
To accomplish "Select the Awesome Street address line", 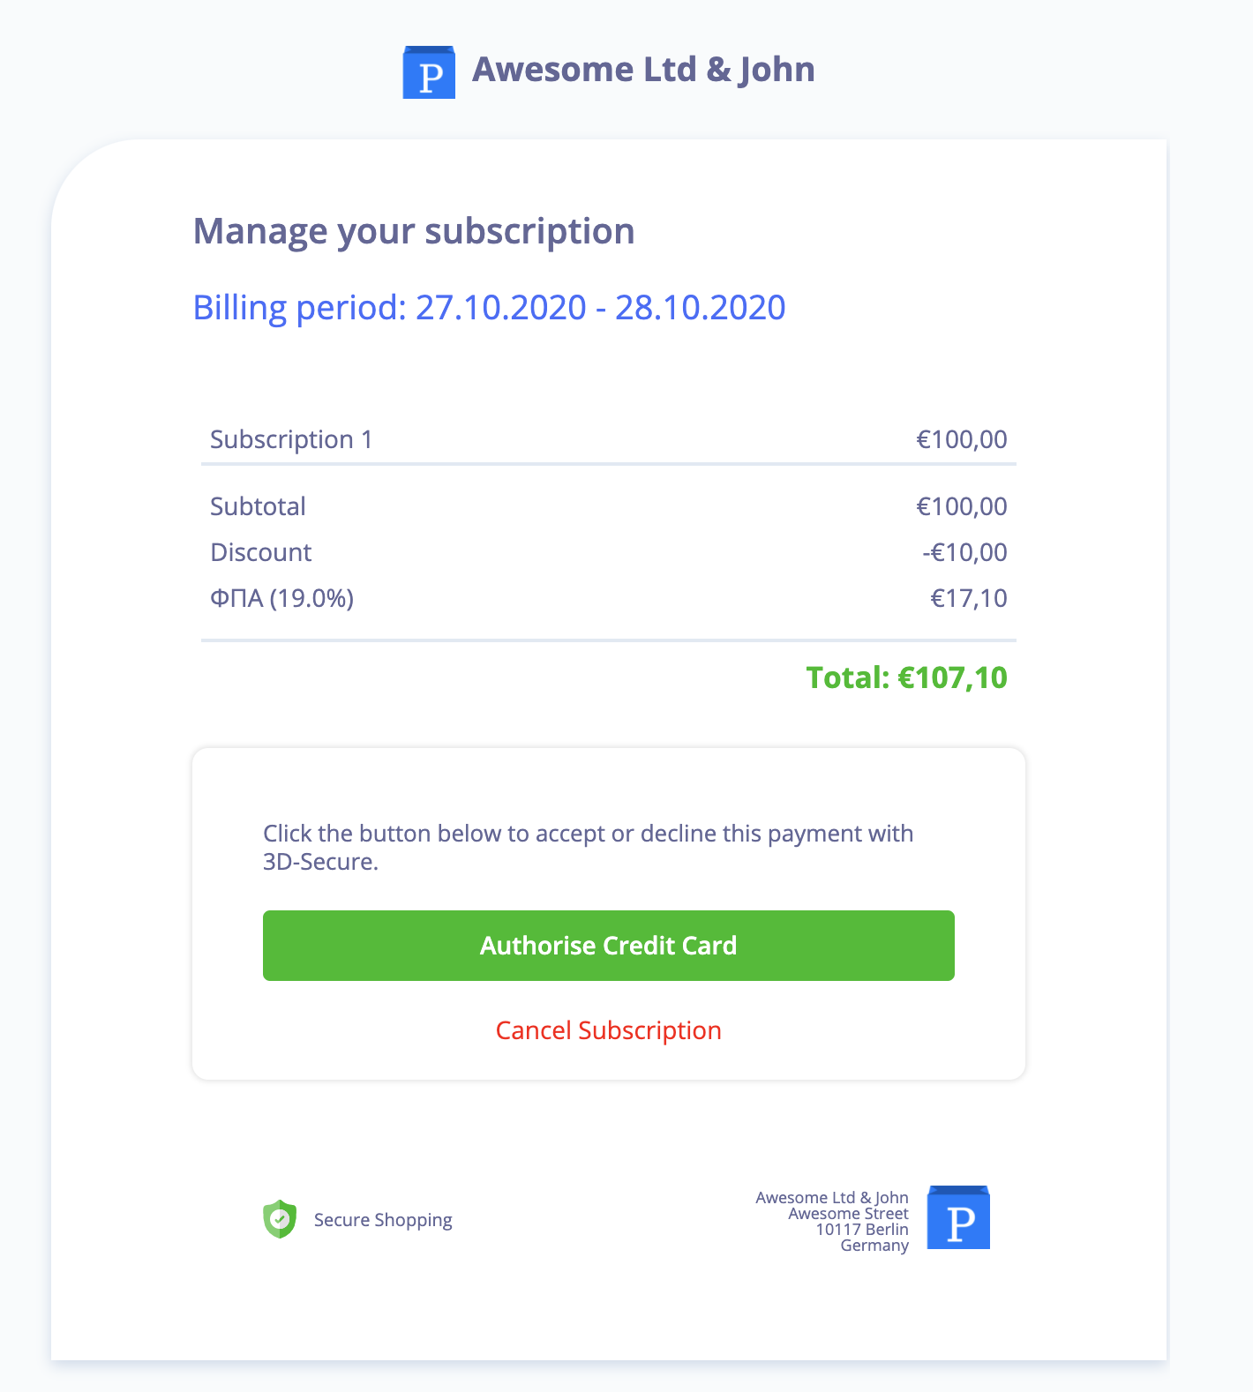I will coord(848,1213).
